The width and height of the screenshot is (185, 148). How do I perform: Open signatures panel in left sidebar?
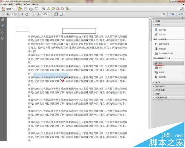pos(3,39)
